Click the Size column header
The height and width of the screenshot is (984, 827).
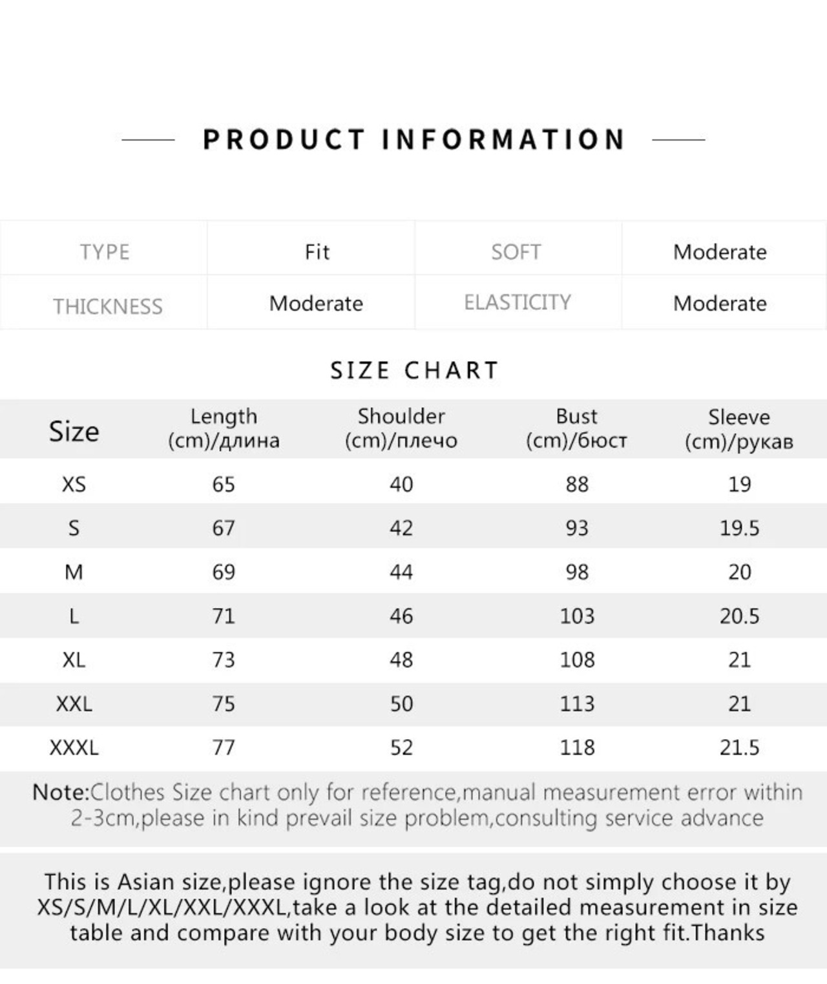point(74,430)
